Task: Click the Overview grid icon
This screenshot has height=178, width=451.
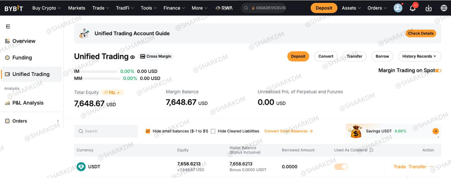Action: tap(7, 41)
